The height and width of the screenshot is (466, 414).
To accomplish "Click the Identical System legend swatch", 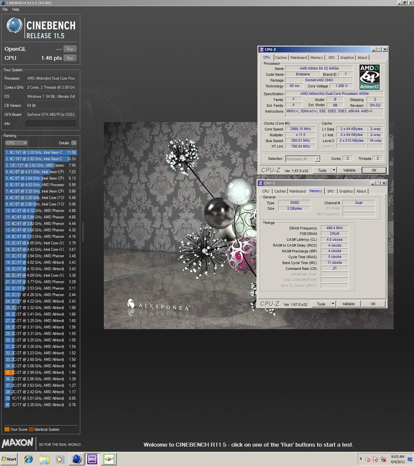I will 31,429.
